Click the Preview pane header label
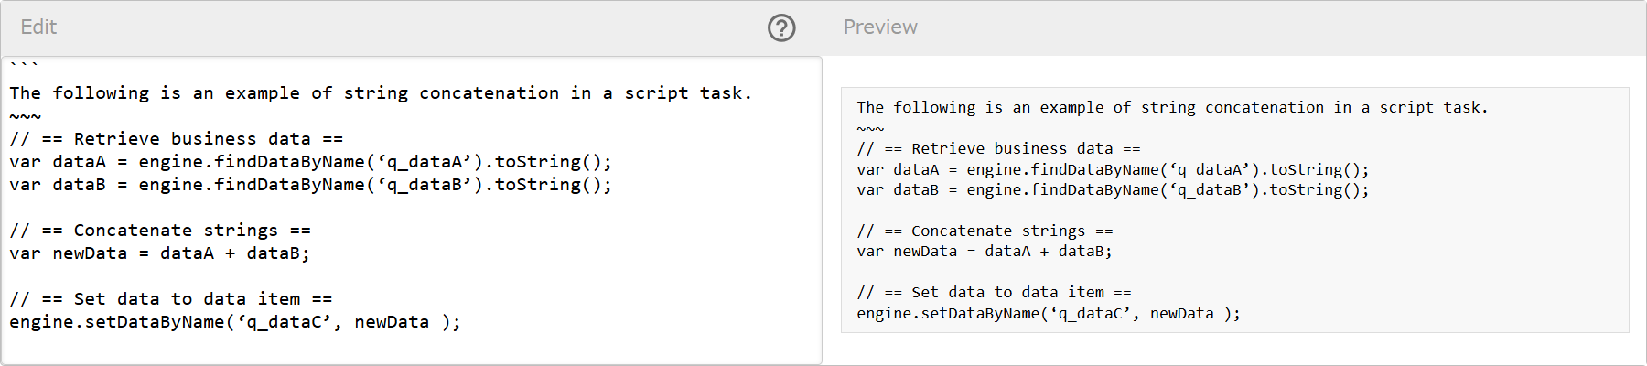 pos(879,27)
